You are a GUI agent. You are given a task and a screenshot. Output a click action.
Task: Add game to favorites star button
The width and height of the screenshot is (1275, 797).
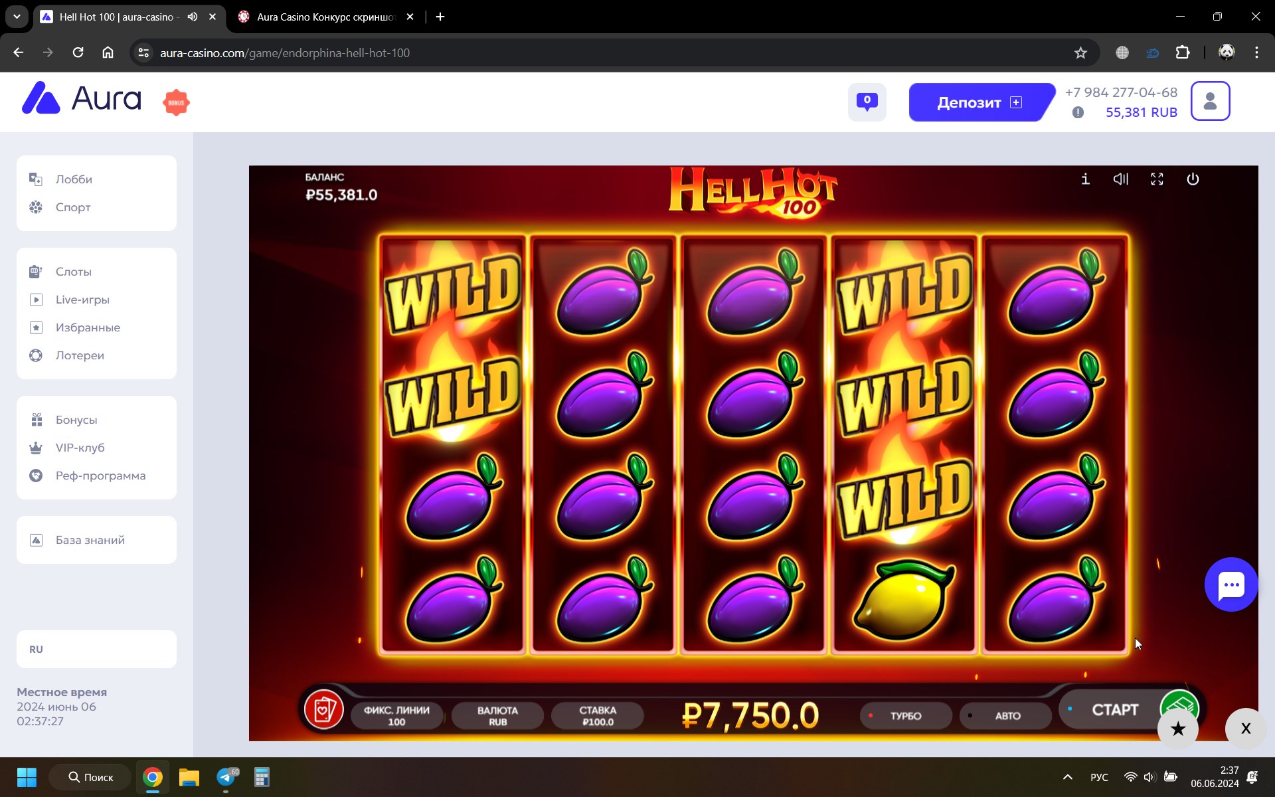[x=1178, y=729]
